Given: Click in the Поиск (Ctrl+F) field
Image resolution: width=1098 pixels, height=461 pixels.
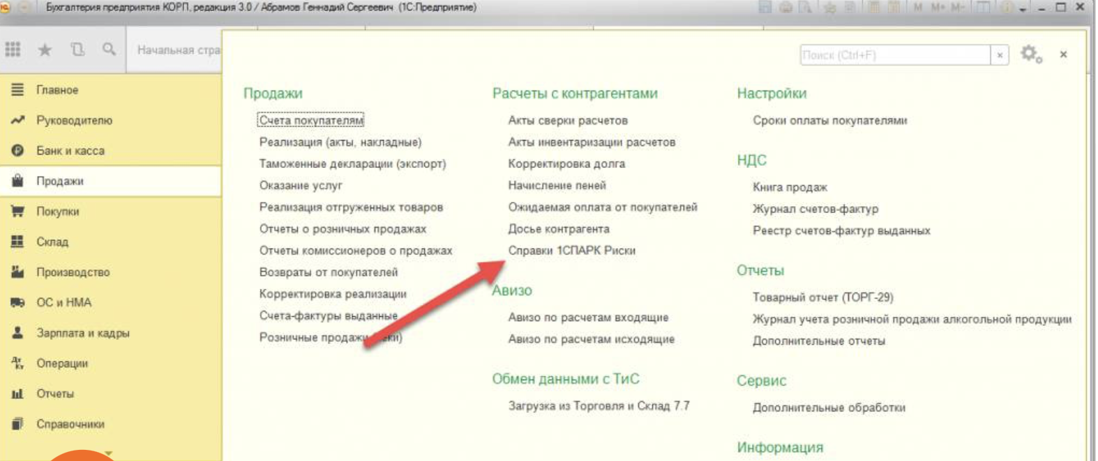Looking at the screenshot, I should [x=894, y=55].
